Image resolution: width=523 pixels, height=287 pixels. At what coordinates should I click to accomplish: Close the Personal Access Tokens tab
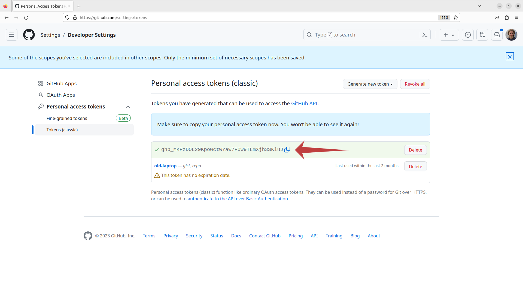[69, 6]
